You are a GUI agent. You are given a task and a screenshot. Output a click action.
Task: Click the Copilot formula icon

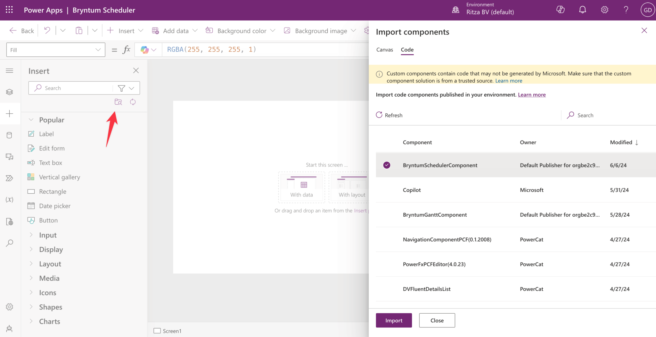click(x=144, y=50)
